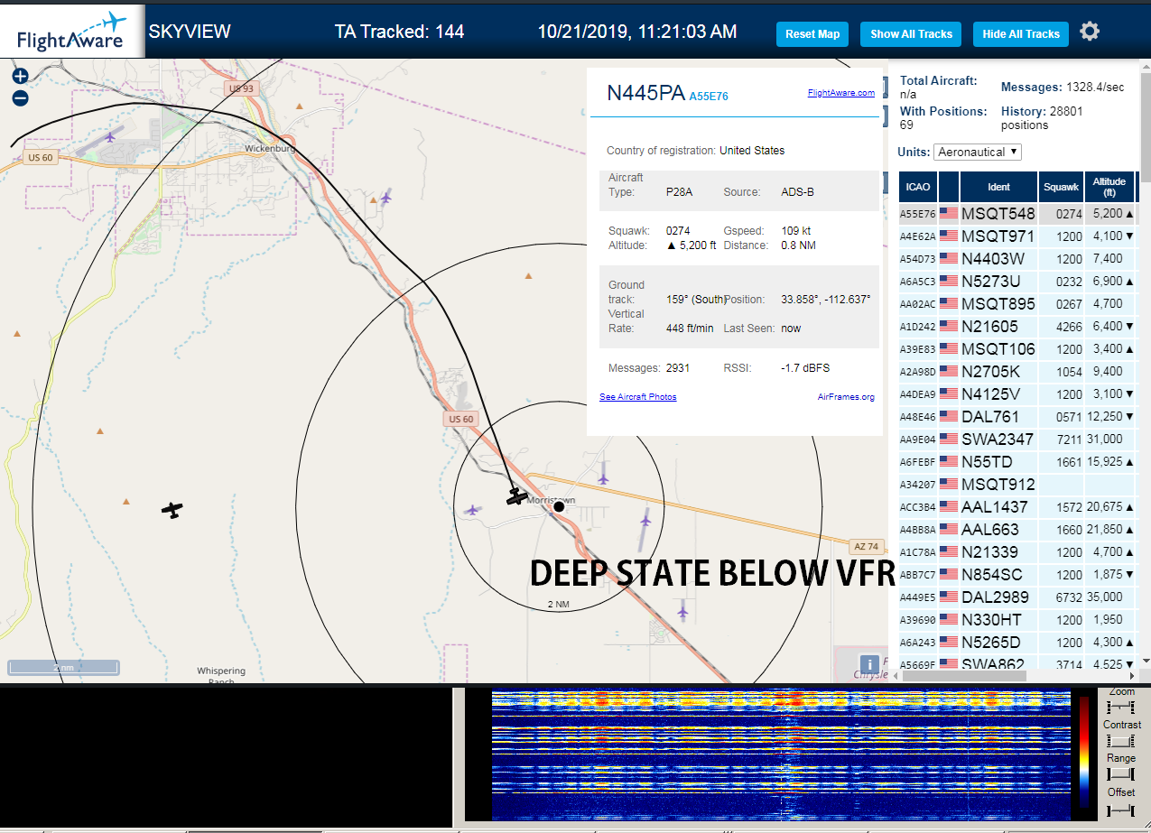This screenshot has height=833, width=1151.
Task: Open the See Aircraft Photos link
Action: 637,397
